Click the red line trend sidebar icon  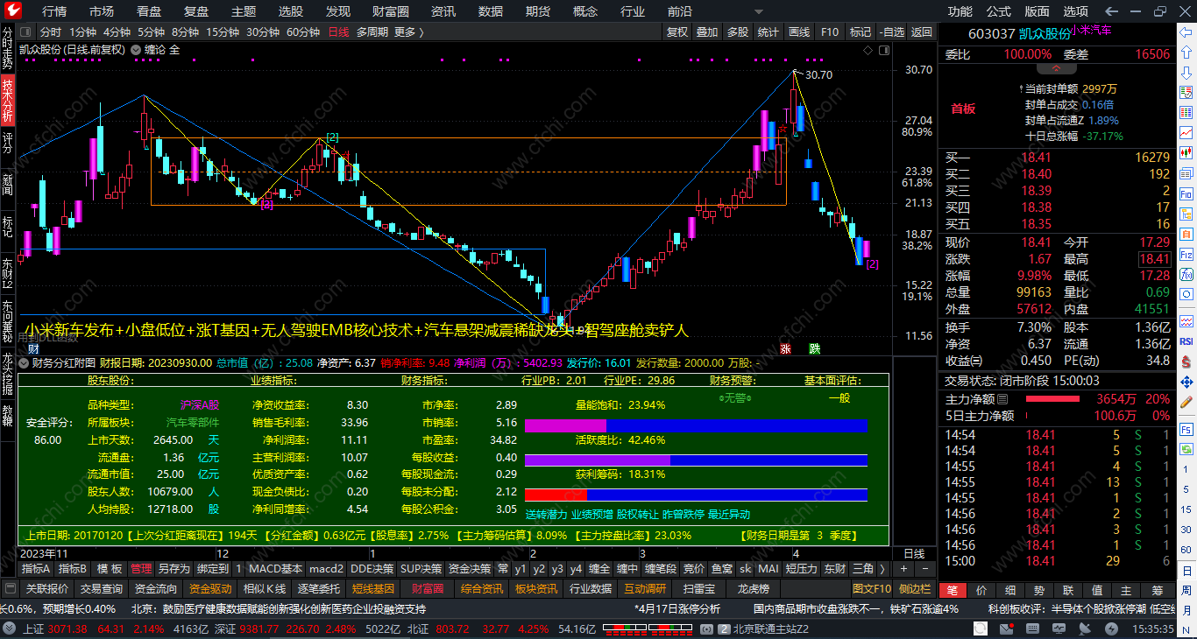(x=1186, y=133)
